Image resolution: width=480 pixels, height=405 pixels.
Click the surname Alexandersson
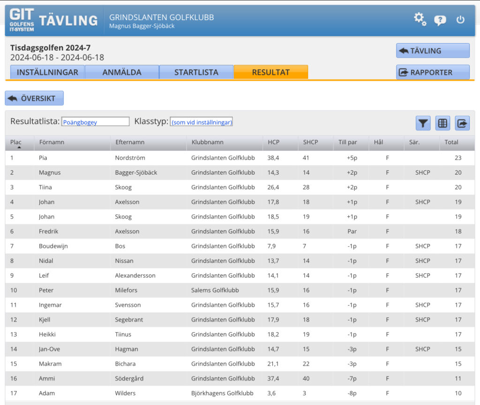pyautogui.click(x=135, y=275)
